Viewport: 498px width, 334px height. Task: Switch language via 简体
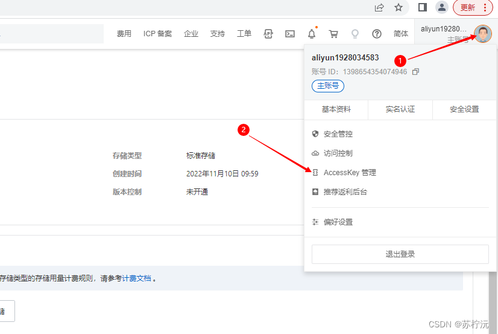401,33
